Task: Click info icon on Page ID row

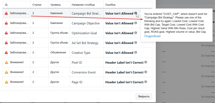Action: [146, 82]
